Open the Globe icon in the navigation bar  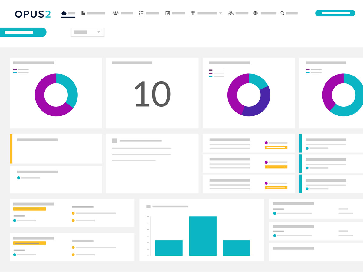[255, 13]
